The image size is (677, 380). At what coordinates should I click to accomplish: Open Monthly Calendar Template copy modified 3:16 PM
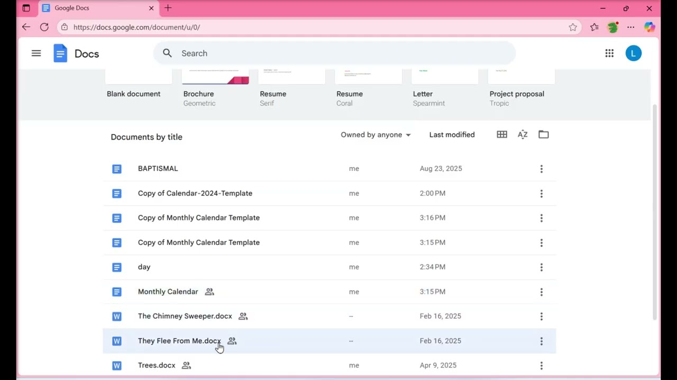point(330,218)
